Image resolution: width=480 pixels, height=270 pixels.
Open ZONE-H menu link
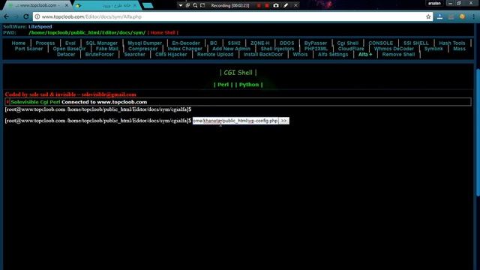260,43
